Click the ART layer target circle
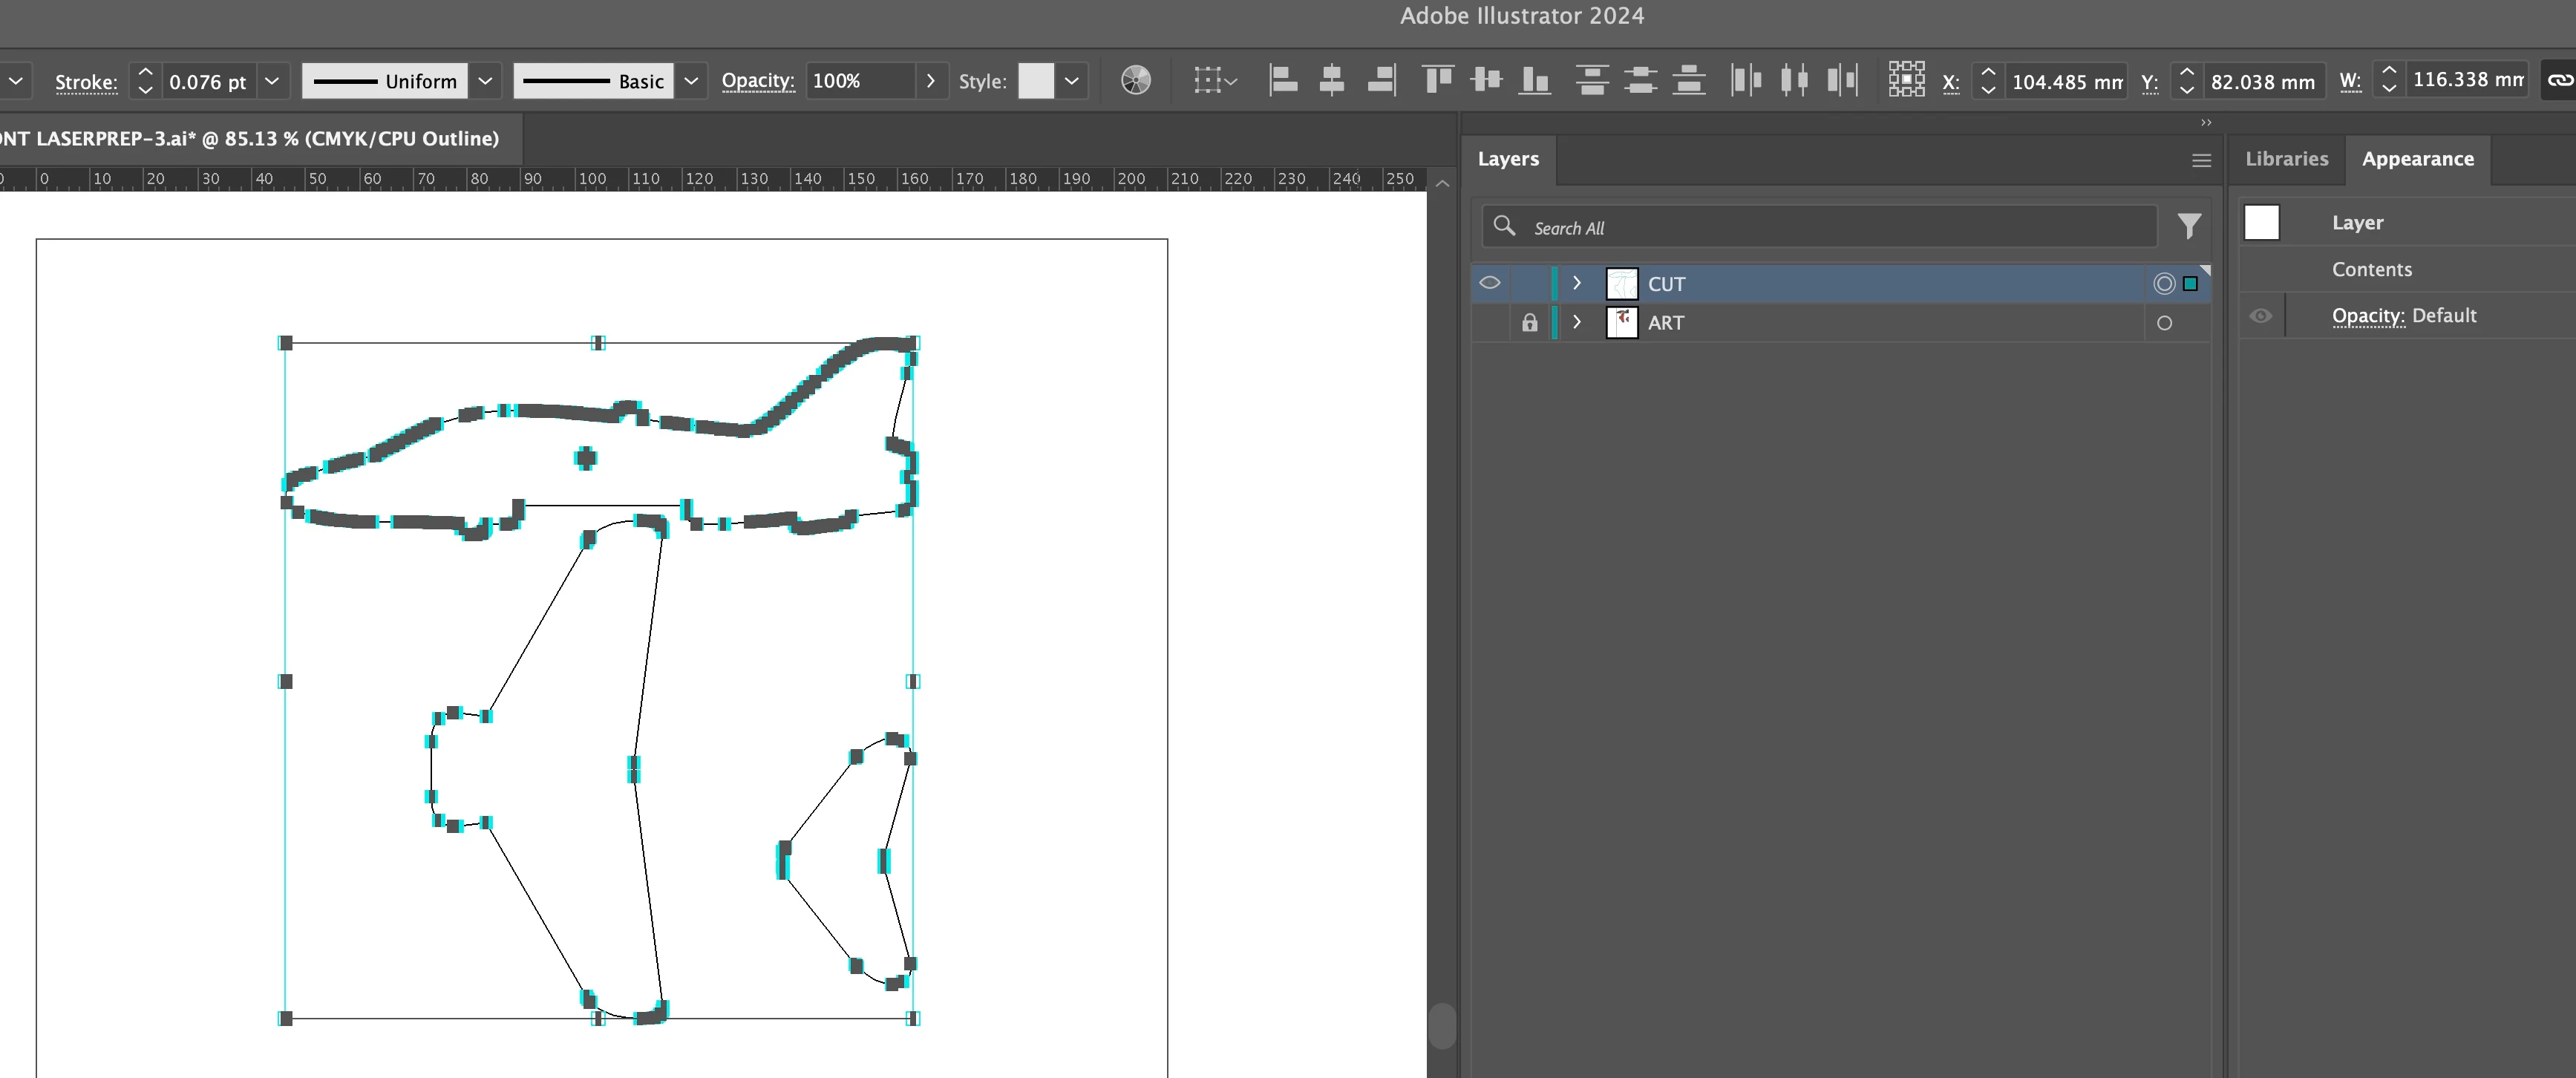 2164,323
